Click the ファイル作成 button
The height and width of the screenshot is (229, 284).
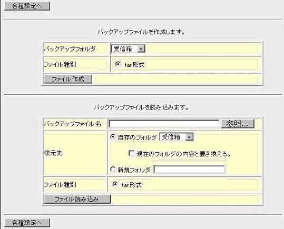(68, 79)
